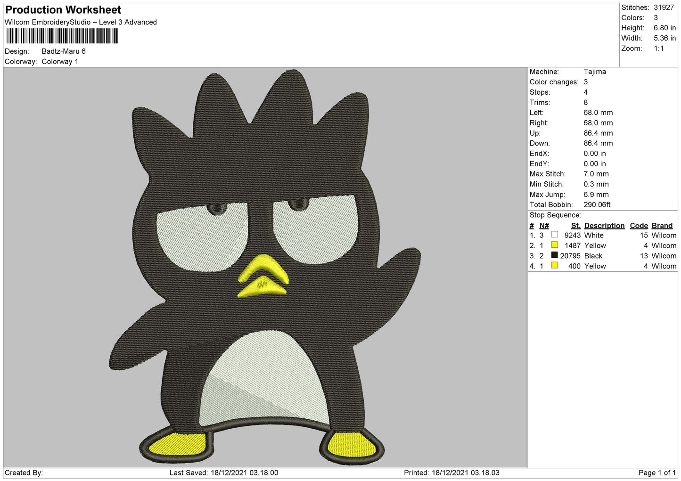This screenshot has width=681, height=481.
Task: Click the 'Created By:' footer label
Action: 24,473
